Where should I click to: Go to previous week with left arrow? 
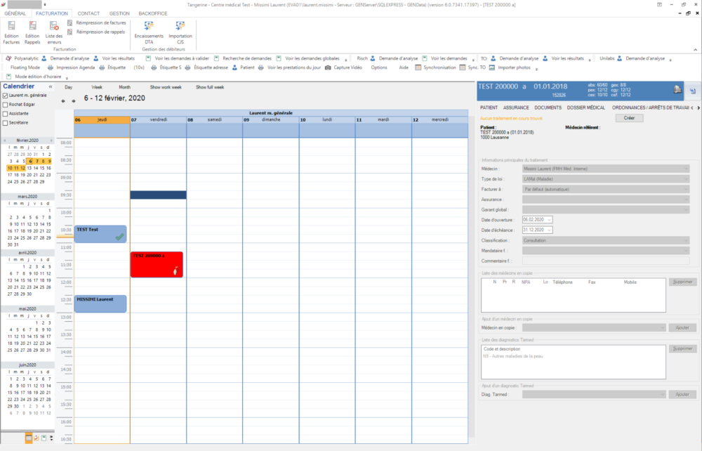pyautogui.click(x=64, y=100)
